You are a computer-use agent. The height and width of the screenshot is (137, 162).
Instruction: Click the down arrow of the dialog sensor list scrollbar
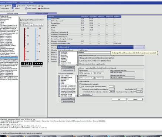pos(77,96)
